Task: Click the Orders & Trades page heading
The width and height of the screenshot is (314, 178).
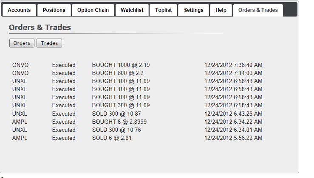Action: 40,28
